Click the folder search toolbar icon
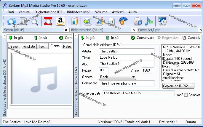Viewport: 203px width, 127px height. click(x=11, y=21)
